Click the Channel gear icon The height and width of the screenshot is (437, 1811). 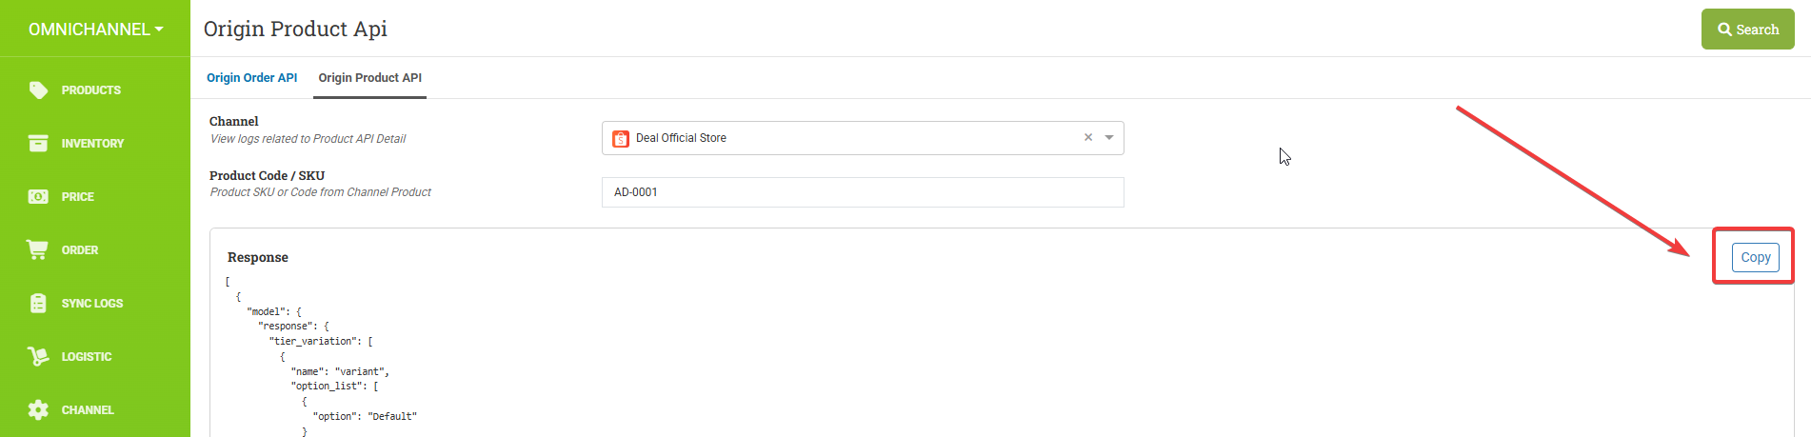coord(38,410)
